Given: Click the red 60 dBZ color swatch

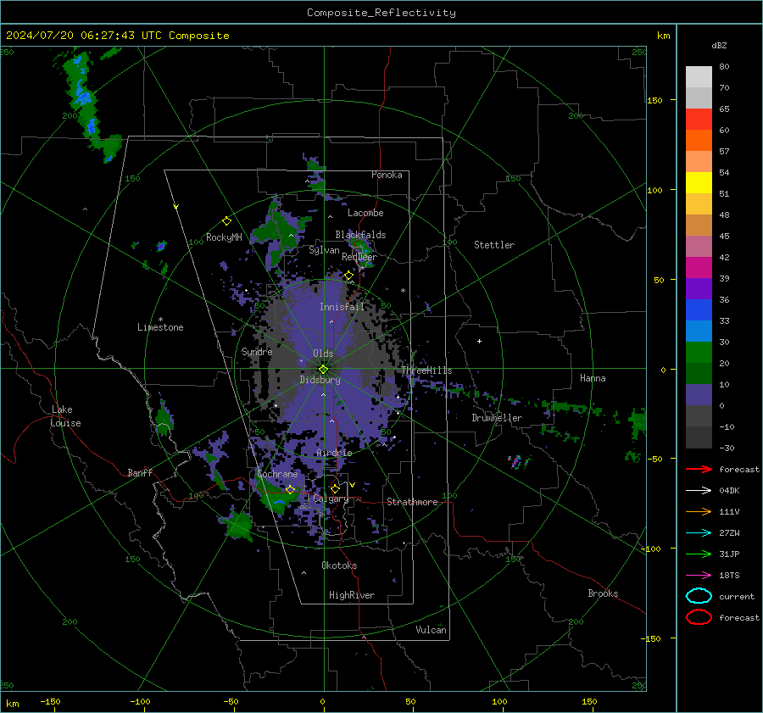Looking at the screenshot, I should (x=699, y=120).
